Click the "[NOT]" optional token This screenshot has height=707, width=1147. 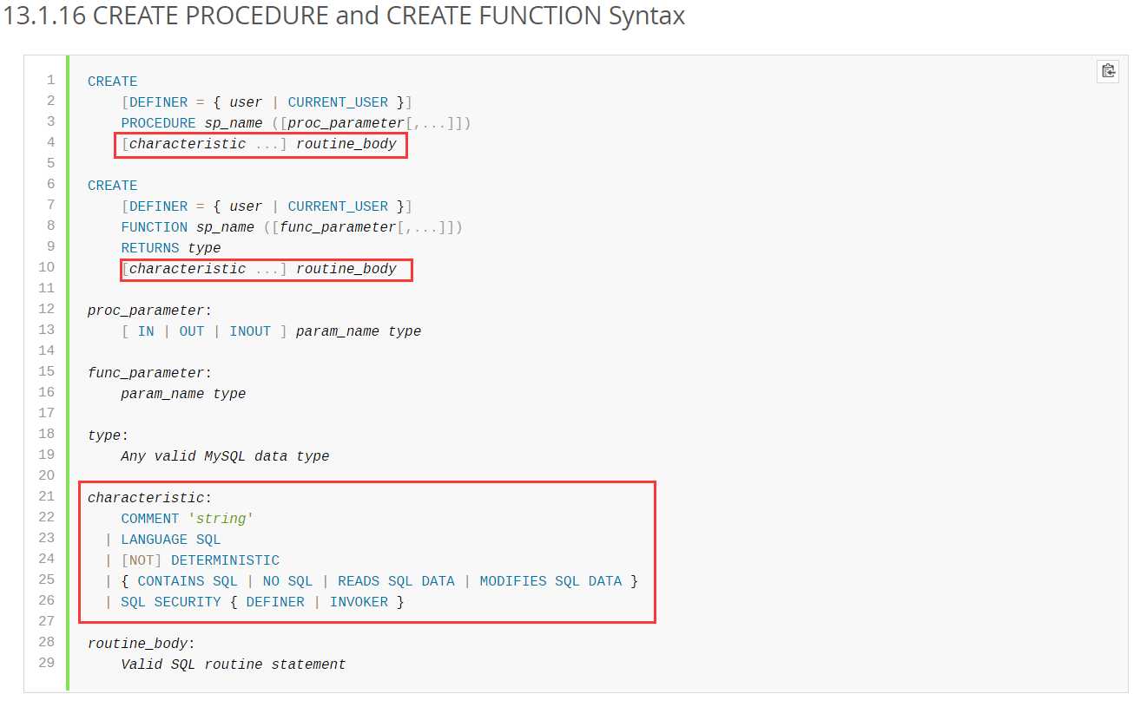tap(142, 560)
